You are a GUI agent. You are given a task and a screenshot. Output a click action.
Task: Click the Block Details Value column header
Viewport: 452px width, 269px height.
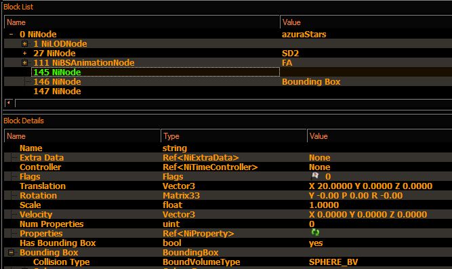(379, 136)
